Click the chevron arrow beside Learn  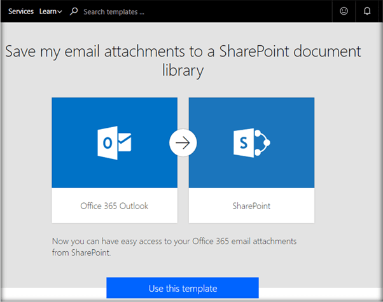click(60, 12)
